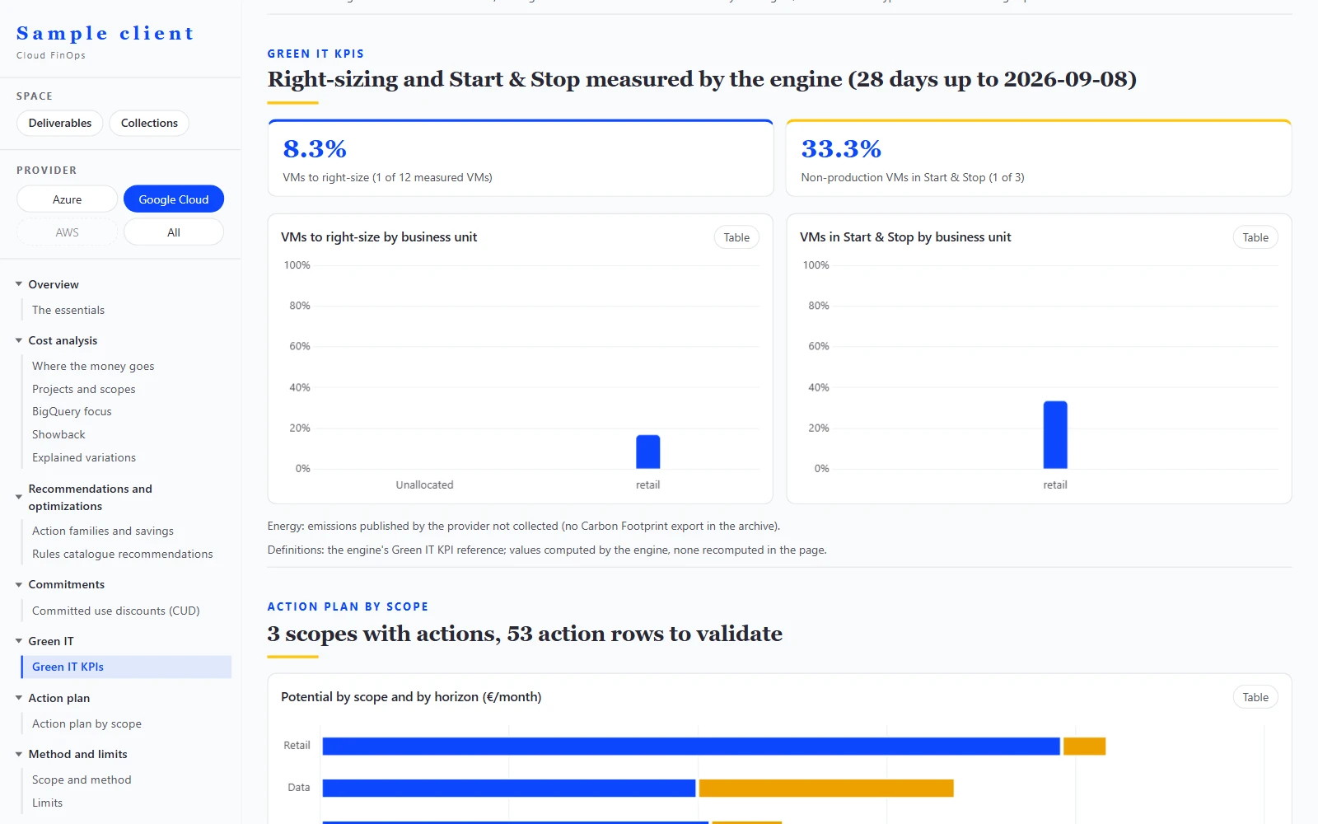Image resolution: width=1318 pixels, height=824 pixels.
Task: Go to Projects and scopes
Action: (84, 389)
